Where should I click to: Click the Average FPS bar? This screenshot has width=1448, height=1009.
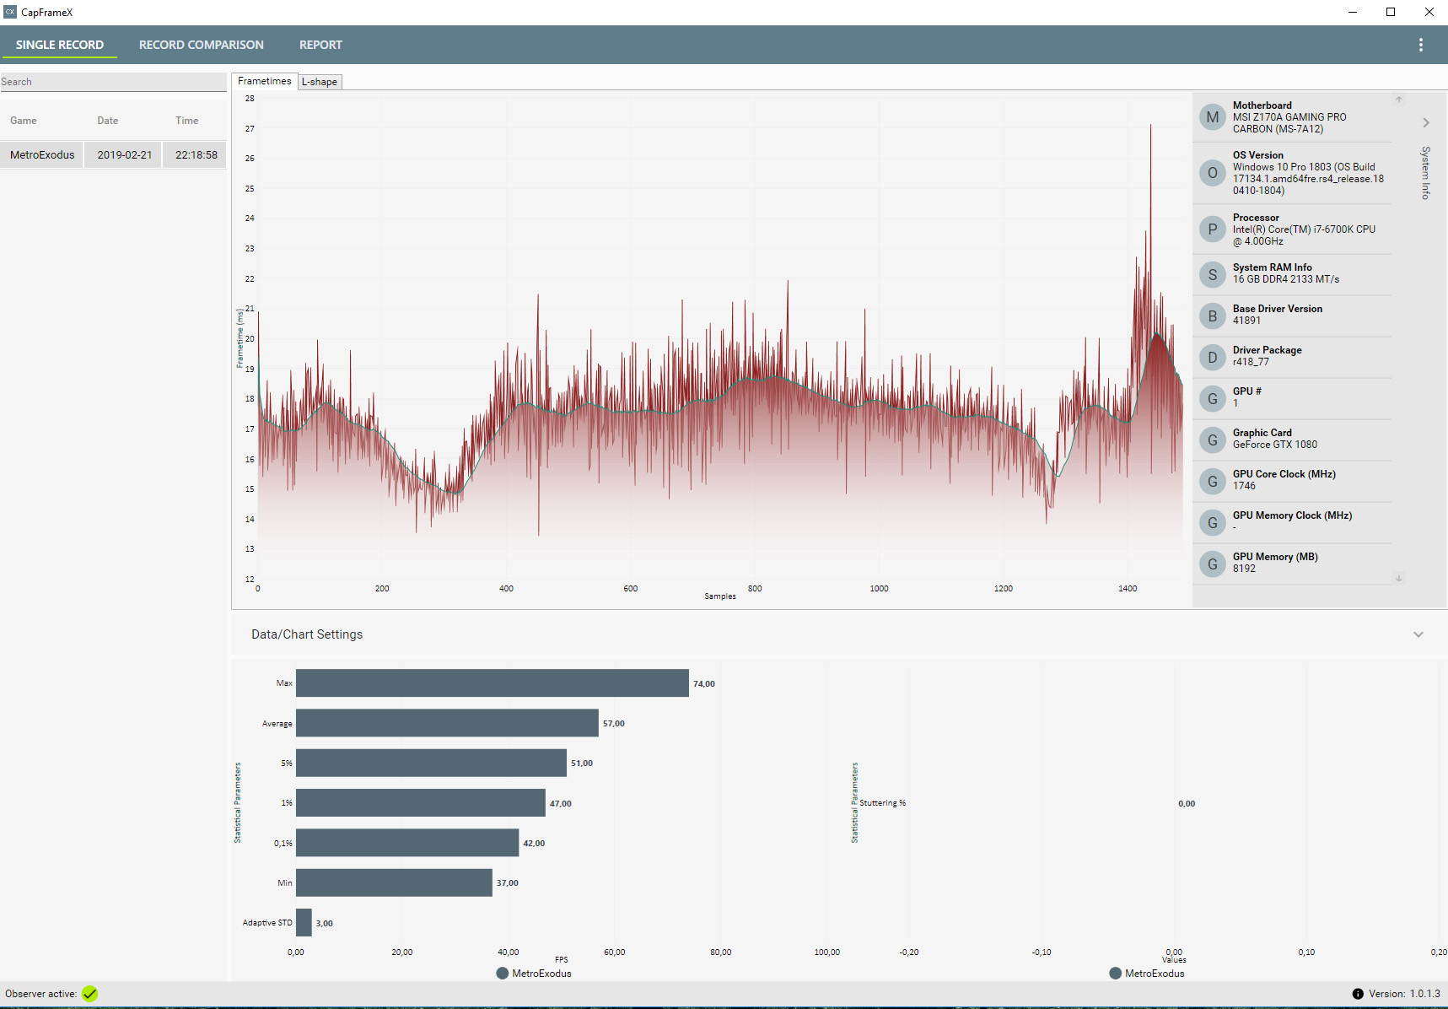pos(447,723)
